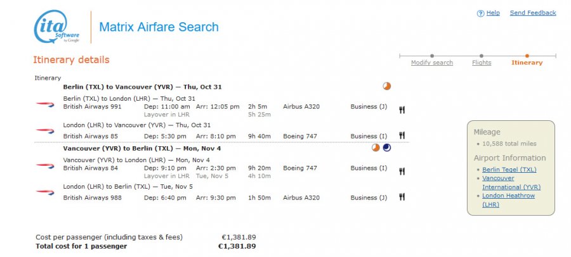The height and width of the screenshot is (257, 571).
Task: Click meal icon for British Airways 991
Action: tap(402, 110)
